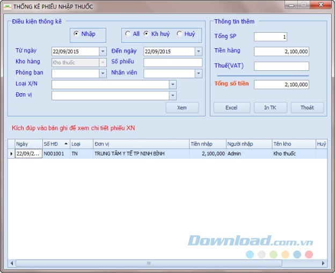335x273 pixels.
Task: Select the Huỷ radio option
Action: (179, 34)
